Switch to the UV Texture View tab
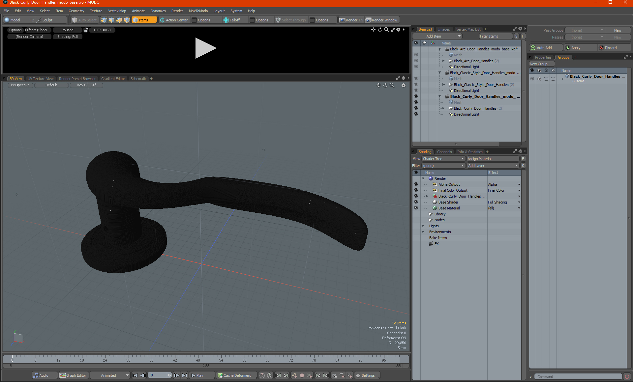Image resolution: width=633 pixels, height=382 pixels. (40, 79)
